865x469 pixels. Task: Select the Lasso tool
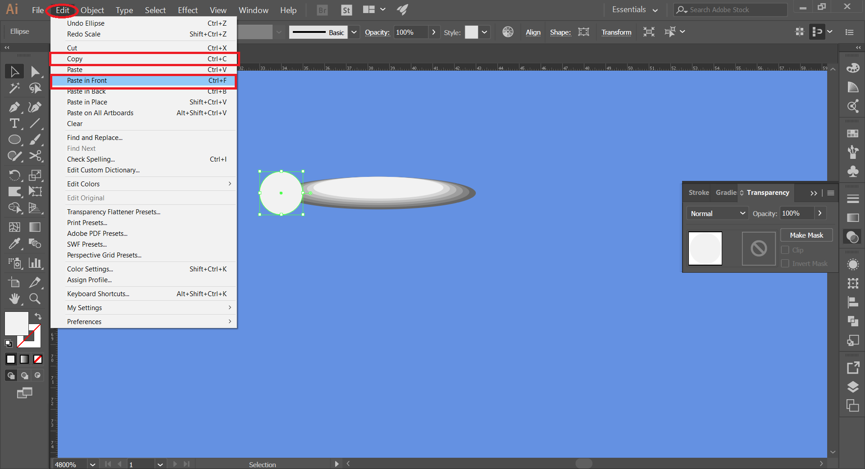35,88
